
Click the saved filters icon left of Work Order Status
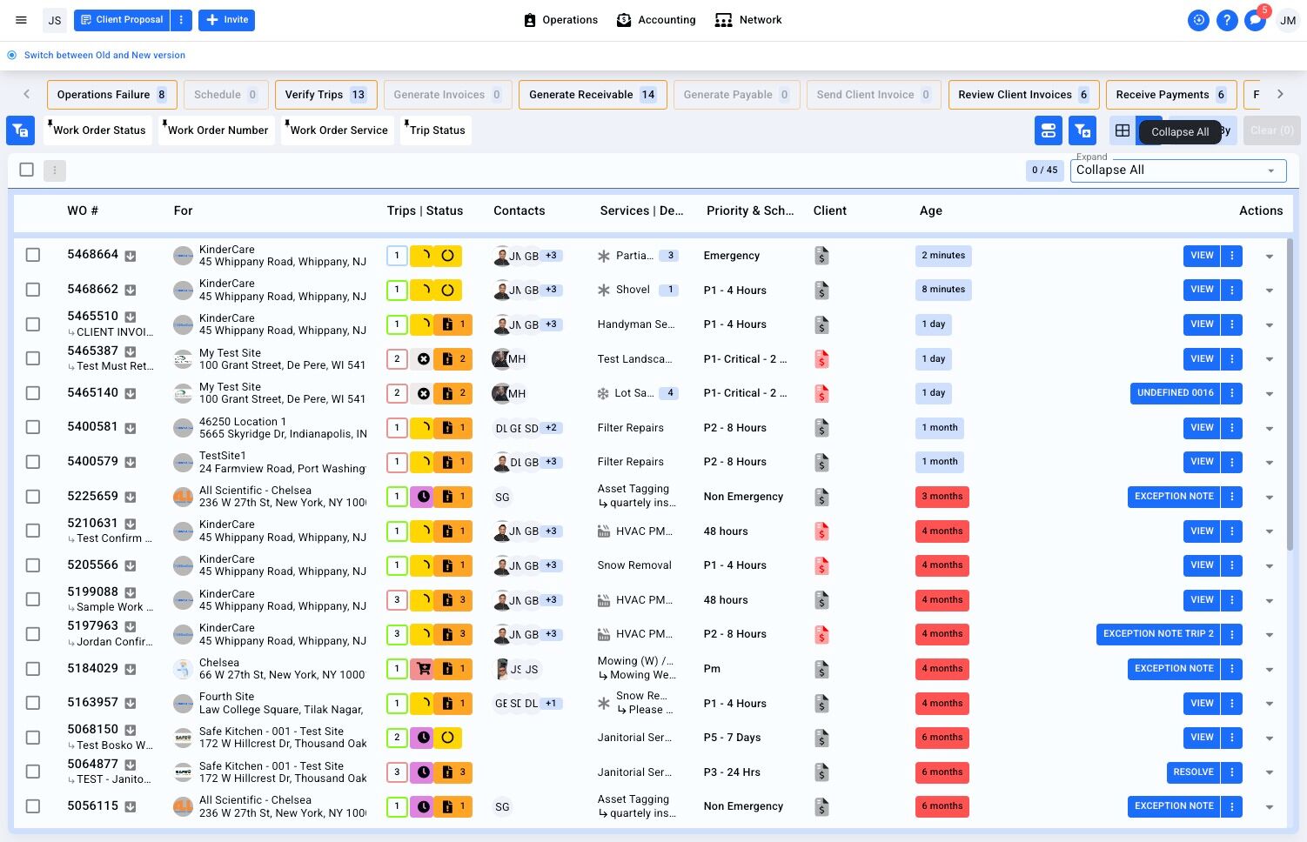coord(20,130)
